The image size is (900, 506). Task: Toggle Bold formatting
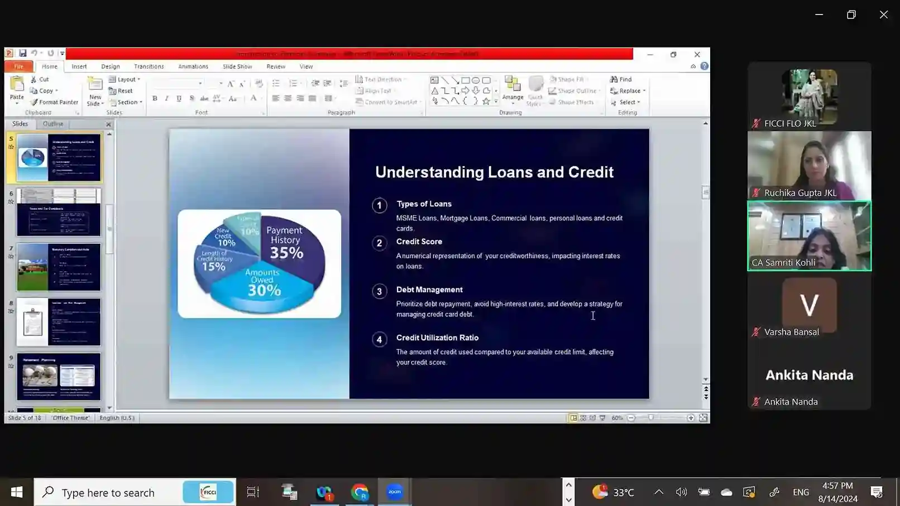155,99
